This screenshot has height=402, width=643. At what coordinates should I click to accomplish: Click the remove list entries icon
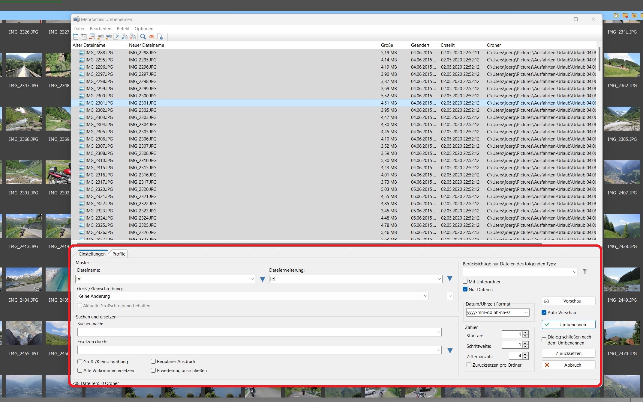92,37
